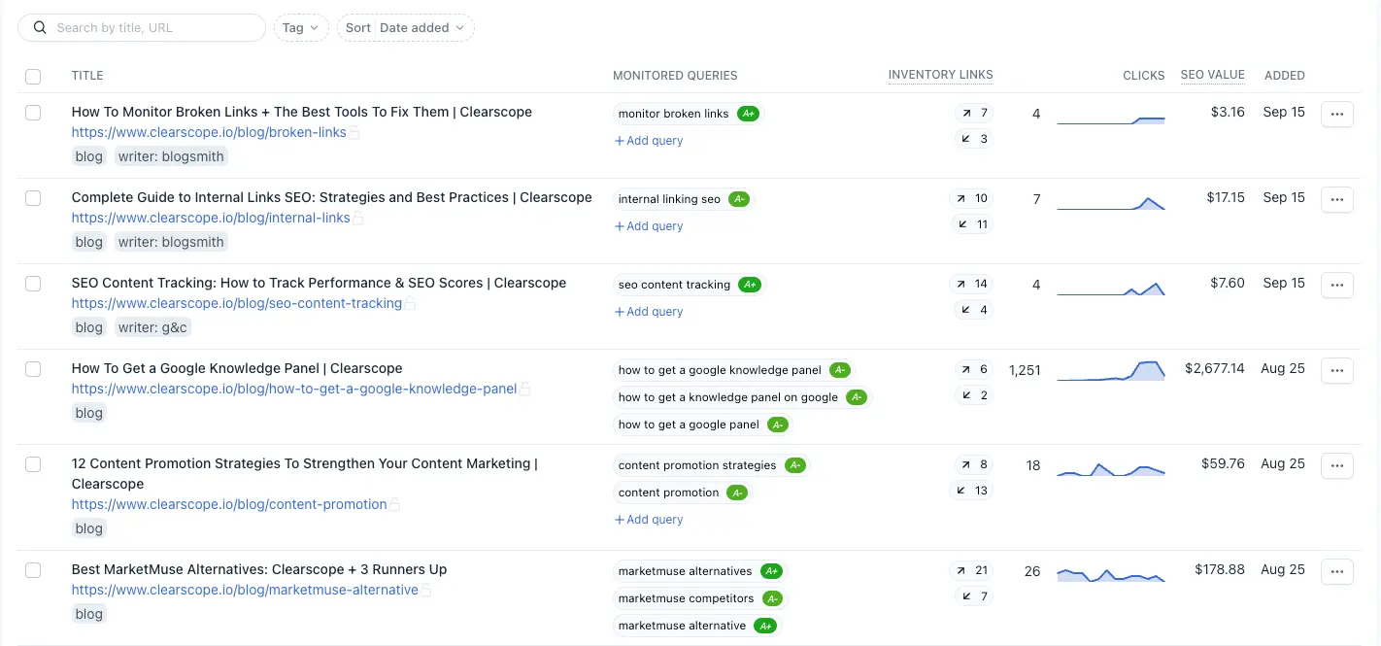Click Add query under internal linking seo
Screen dimensions: 1381x646
click(649, 226)
